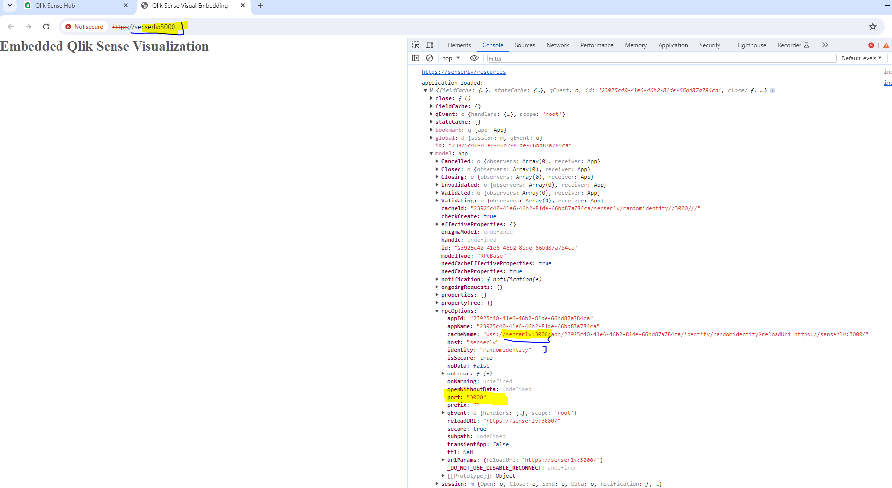Viewport: 892px width, 488px height.
Task: Open the Default levels dropdown
Action: (x=861, y=58)
